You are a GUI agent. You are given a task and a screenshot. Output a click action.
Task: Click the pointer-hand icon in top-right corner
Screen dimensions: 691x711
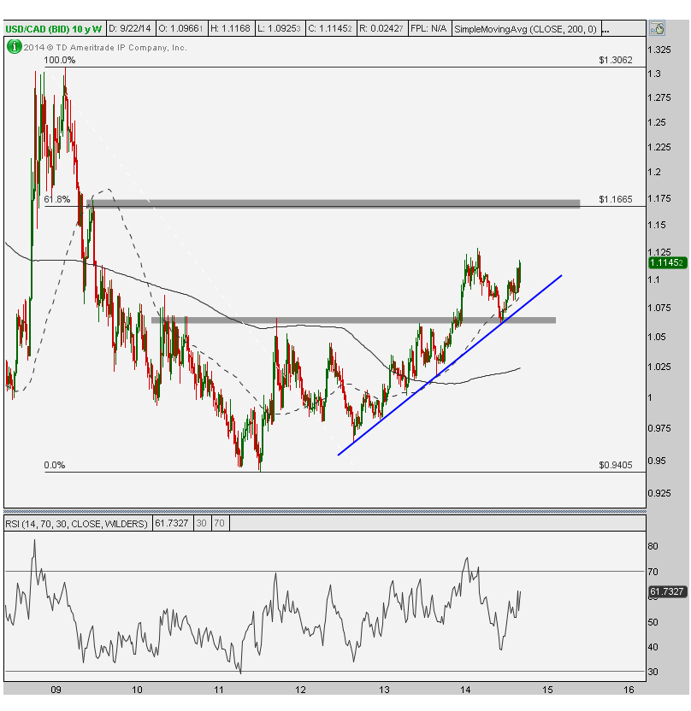[657, 28]
